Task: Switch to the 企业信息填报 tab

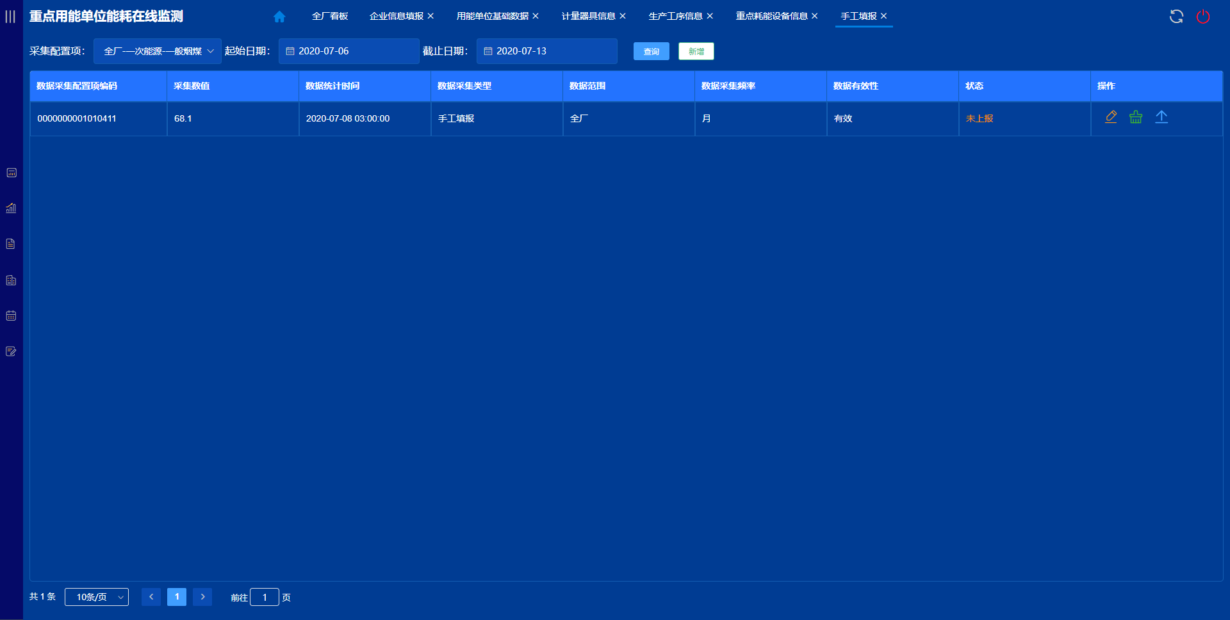Action: (x=397, y=16)
